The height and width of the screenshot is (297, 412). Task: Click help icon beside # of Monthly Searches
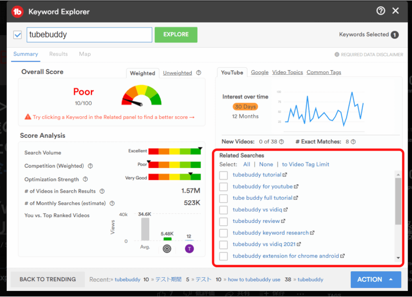(x=112, y=203)
